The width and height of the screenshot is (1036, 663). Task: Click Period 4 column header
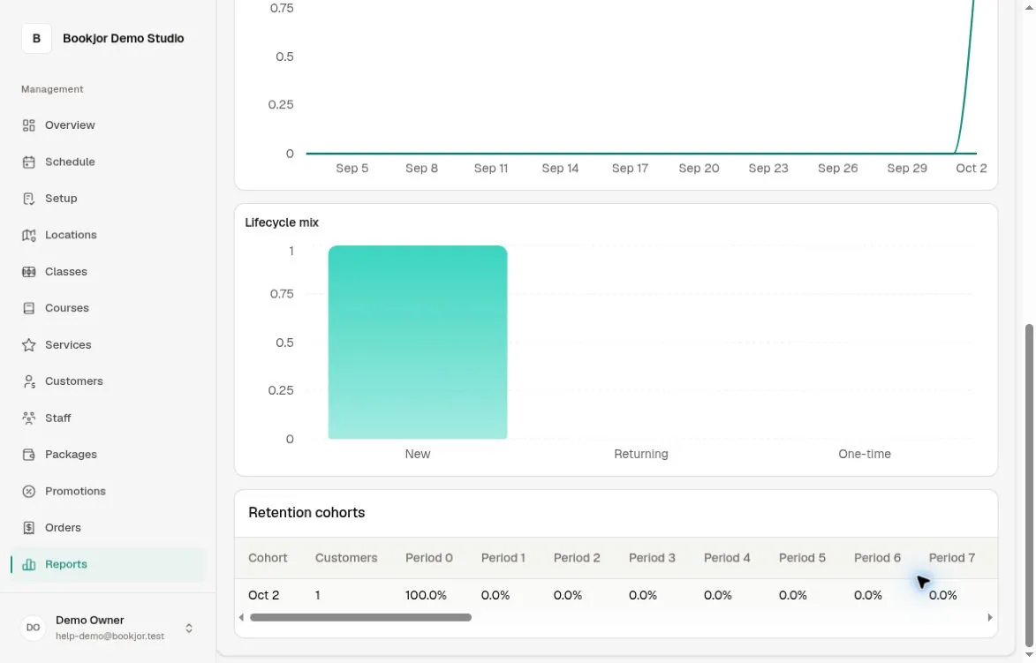[727, 558]
